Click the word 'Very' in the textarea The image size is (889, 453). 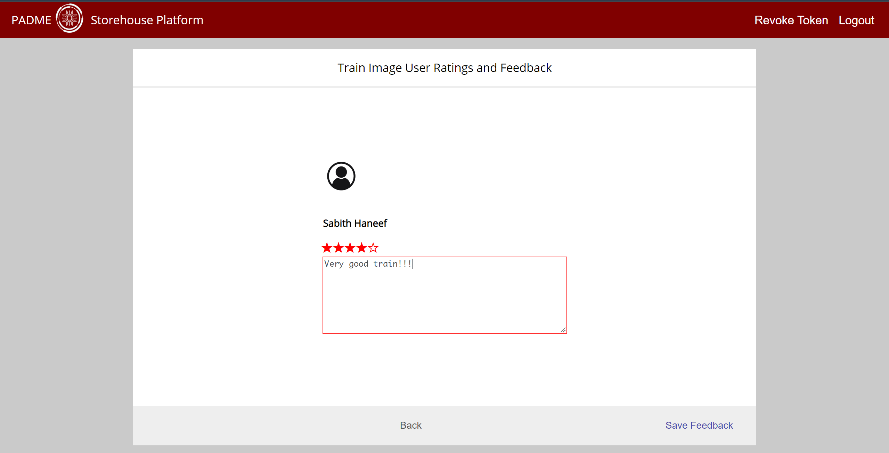(x=334, y=264)
